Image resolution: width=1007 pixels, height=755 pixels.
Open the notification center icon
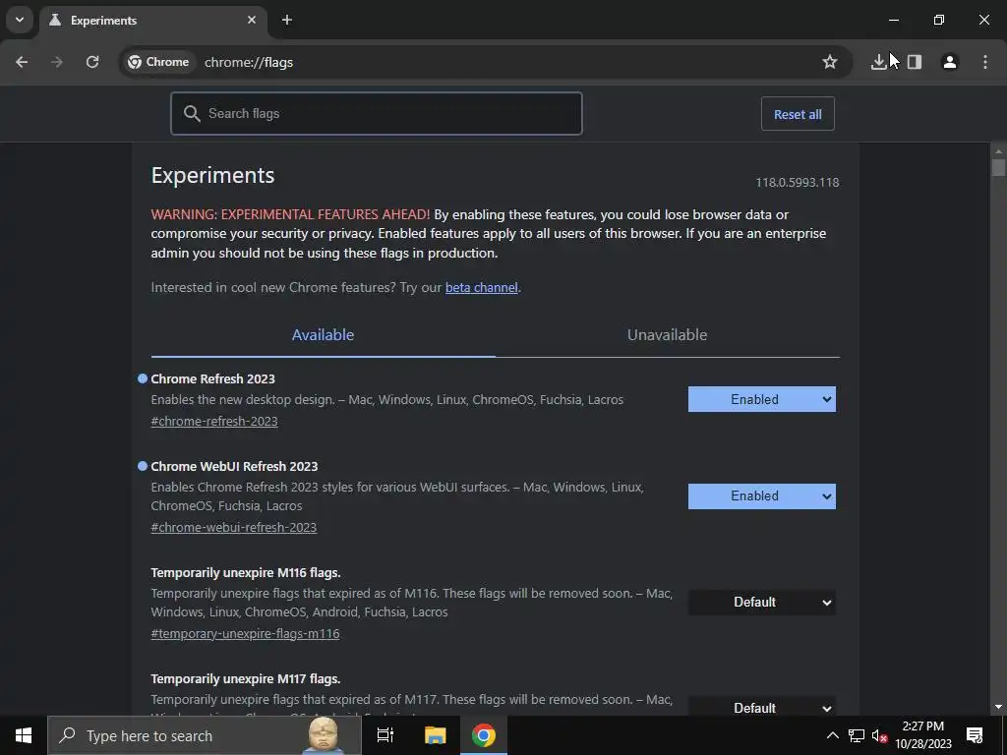pos(975,735)
